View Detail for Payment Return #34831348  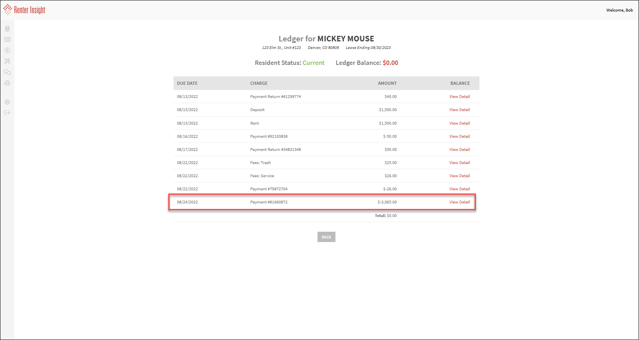click(x=460, y=150)
